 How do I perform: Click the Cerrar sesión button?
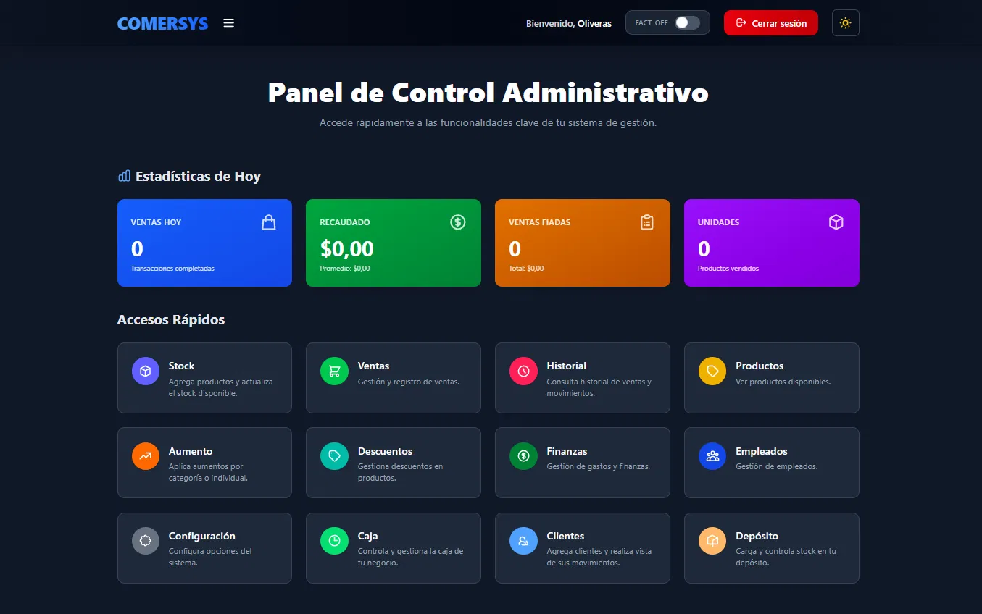[771, 23]
